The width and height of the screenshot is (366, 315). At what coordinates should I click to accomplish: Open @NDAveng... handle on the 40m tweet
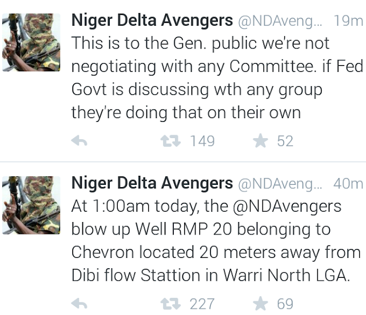click(280, 184)
